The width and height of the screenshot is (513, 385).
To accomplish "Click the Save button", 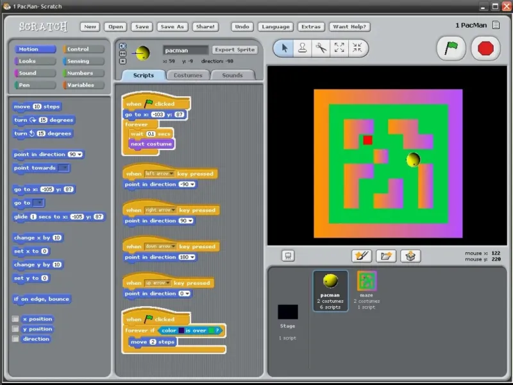I will pos(142,27).
